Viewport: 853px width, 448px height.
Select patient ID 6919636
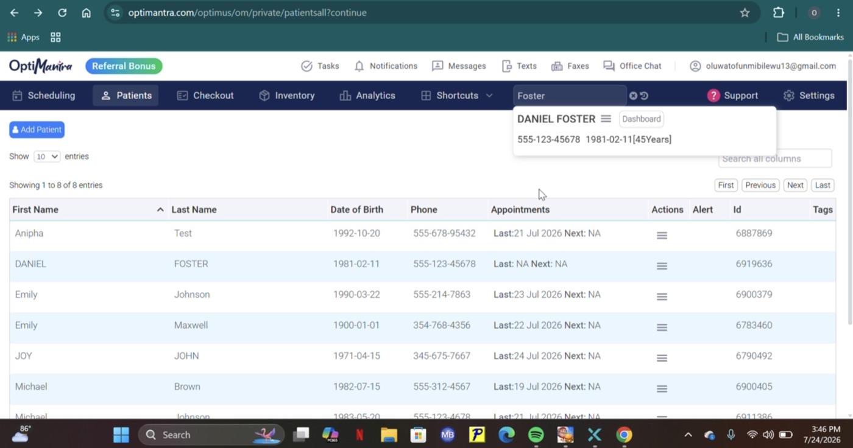[x=754, y=264]
